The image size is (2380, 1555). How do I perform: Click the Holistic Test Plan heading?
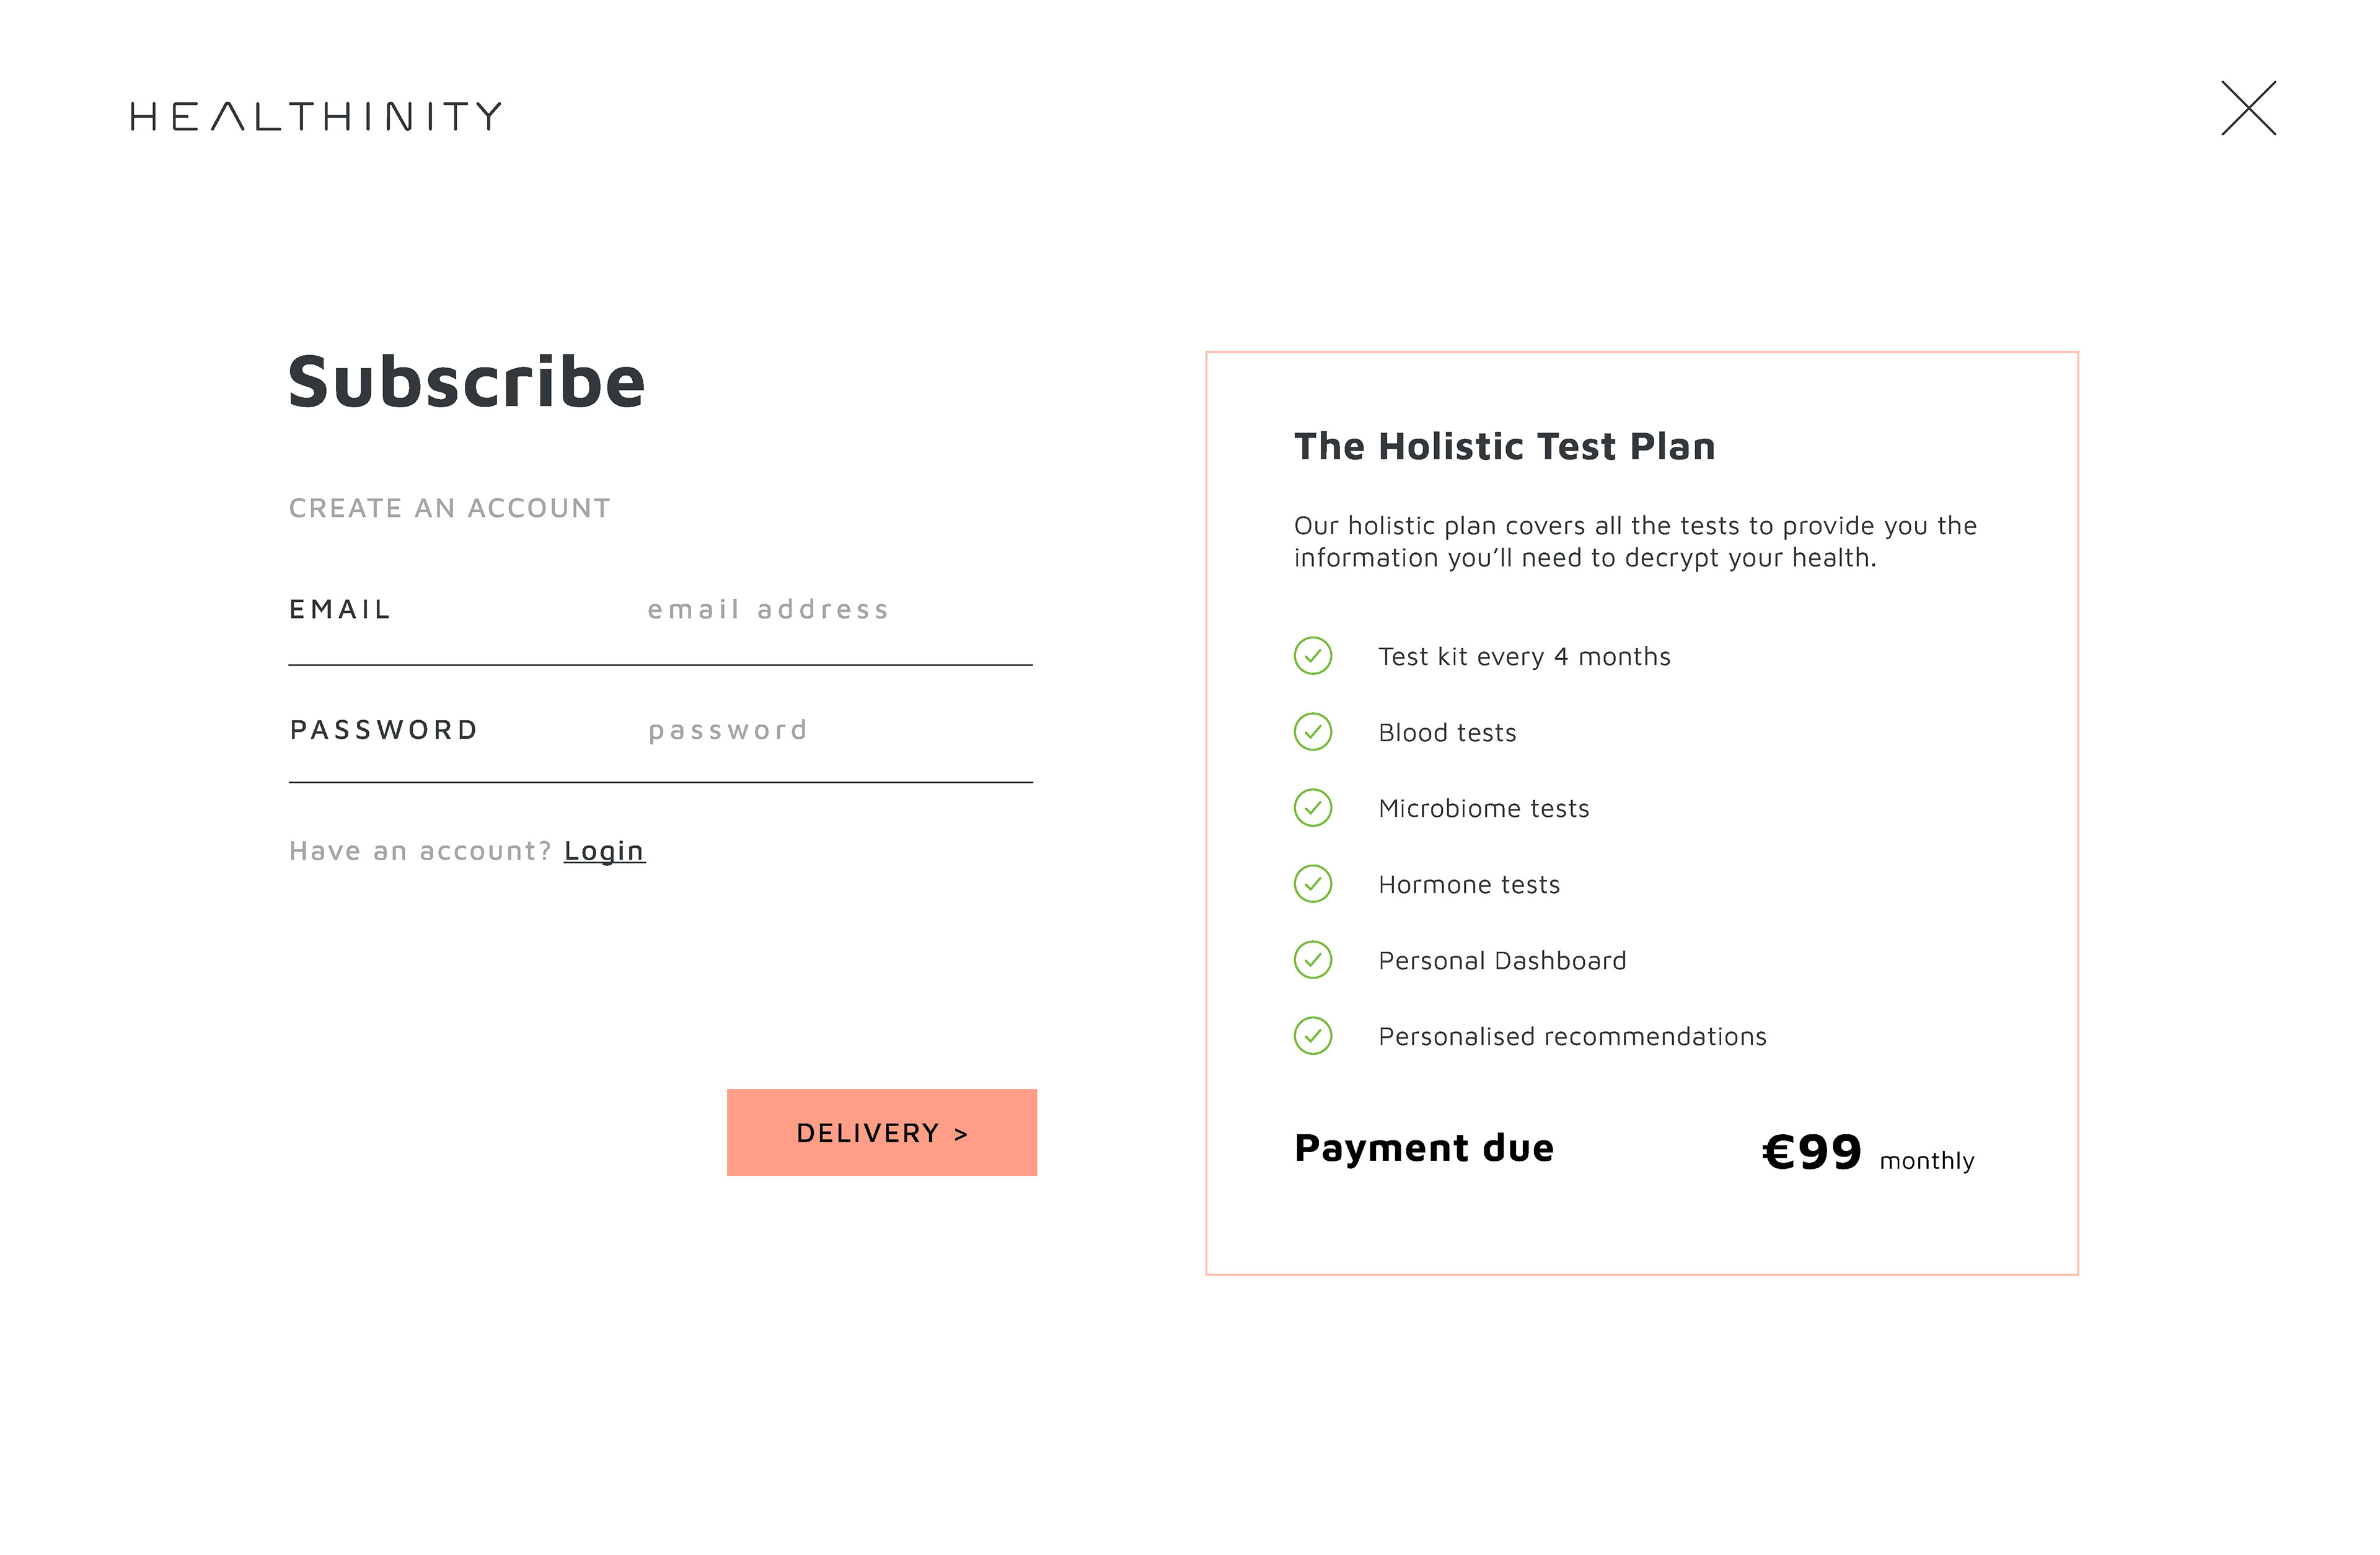pos(1504,446)
